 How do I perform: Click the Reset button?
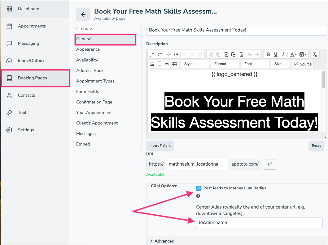click(316, 146)
